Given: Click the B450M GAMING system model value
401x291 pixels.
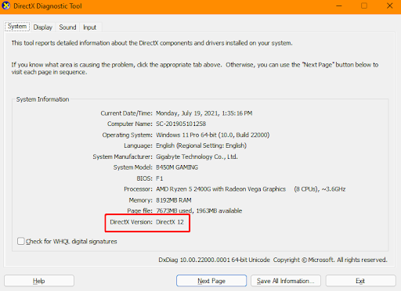Looking at the screenshot, I should point(177,167).
